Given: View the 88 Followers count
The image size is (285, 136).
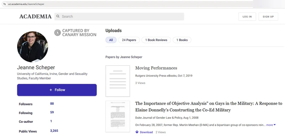Looking at the screenshot, I should point(52,104).
